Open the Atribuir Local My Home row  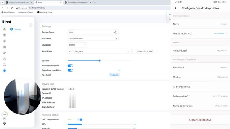click(x=200, y=51)
